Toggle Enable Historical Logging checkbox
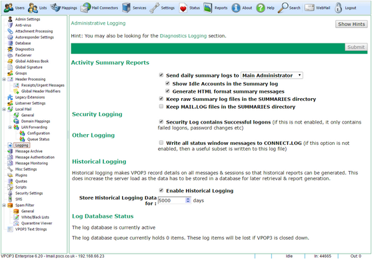Screen dimensions: 372x259 tap(161, 190)
